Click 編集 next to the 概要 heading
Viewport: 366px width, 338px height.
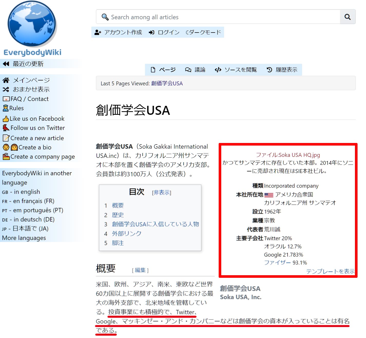tap(140, 270)
